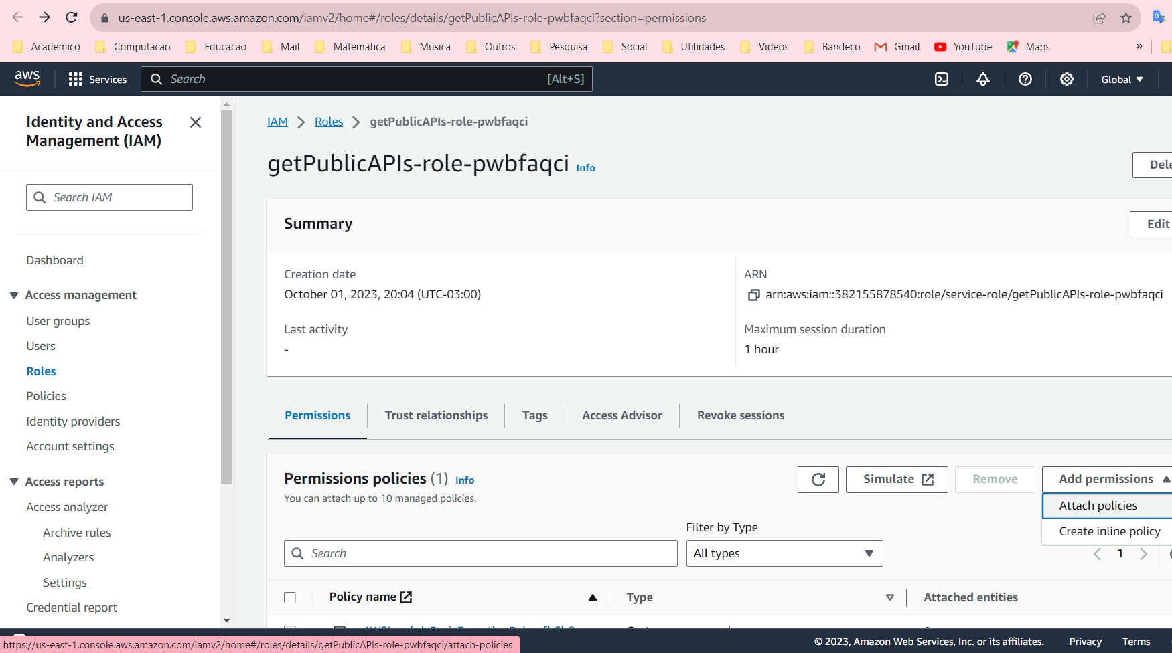The width and height of the screenshot is (1172, 653).
Task: Click the AWS logo home icon
Action: tap(27, 78)
